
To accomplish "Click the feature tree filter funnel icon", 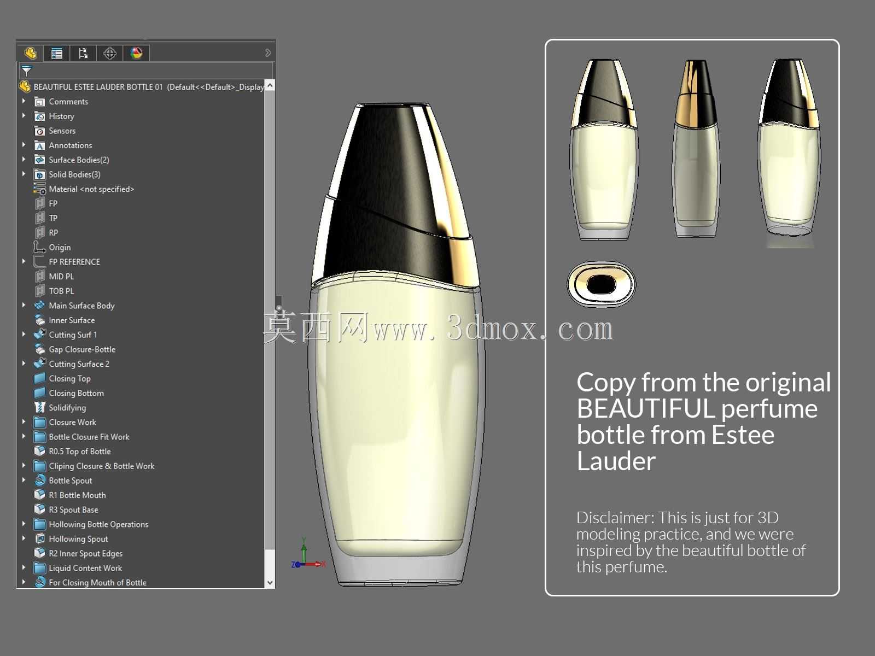I will [26, 71].
